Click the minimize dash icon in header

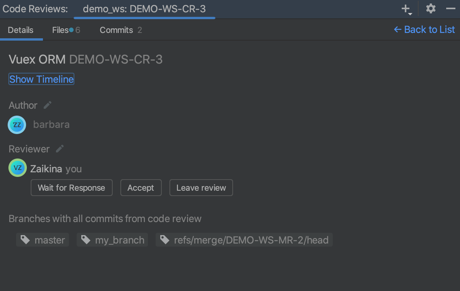click(450, 9)
